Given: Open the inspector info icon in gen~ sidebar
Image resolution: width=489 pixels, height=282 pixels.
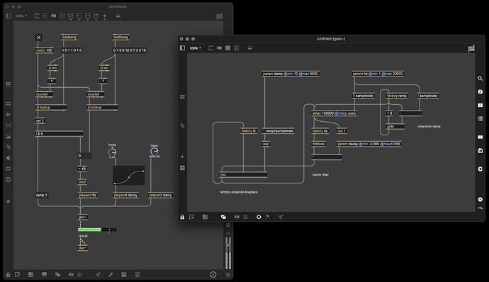Looking at the screenshot, I should point(480,91).
